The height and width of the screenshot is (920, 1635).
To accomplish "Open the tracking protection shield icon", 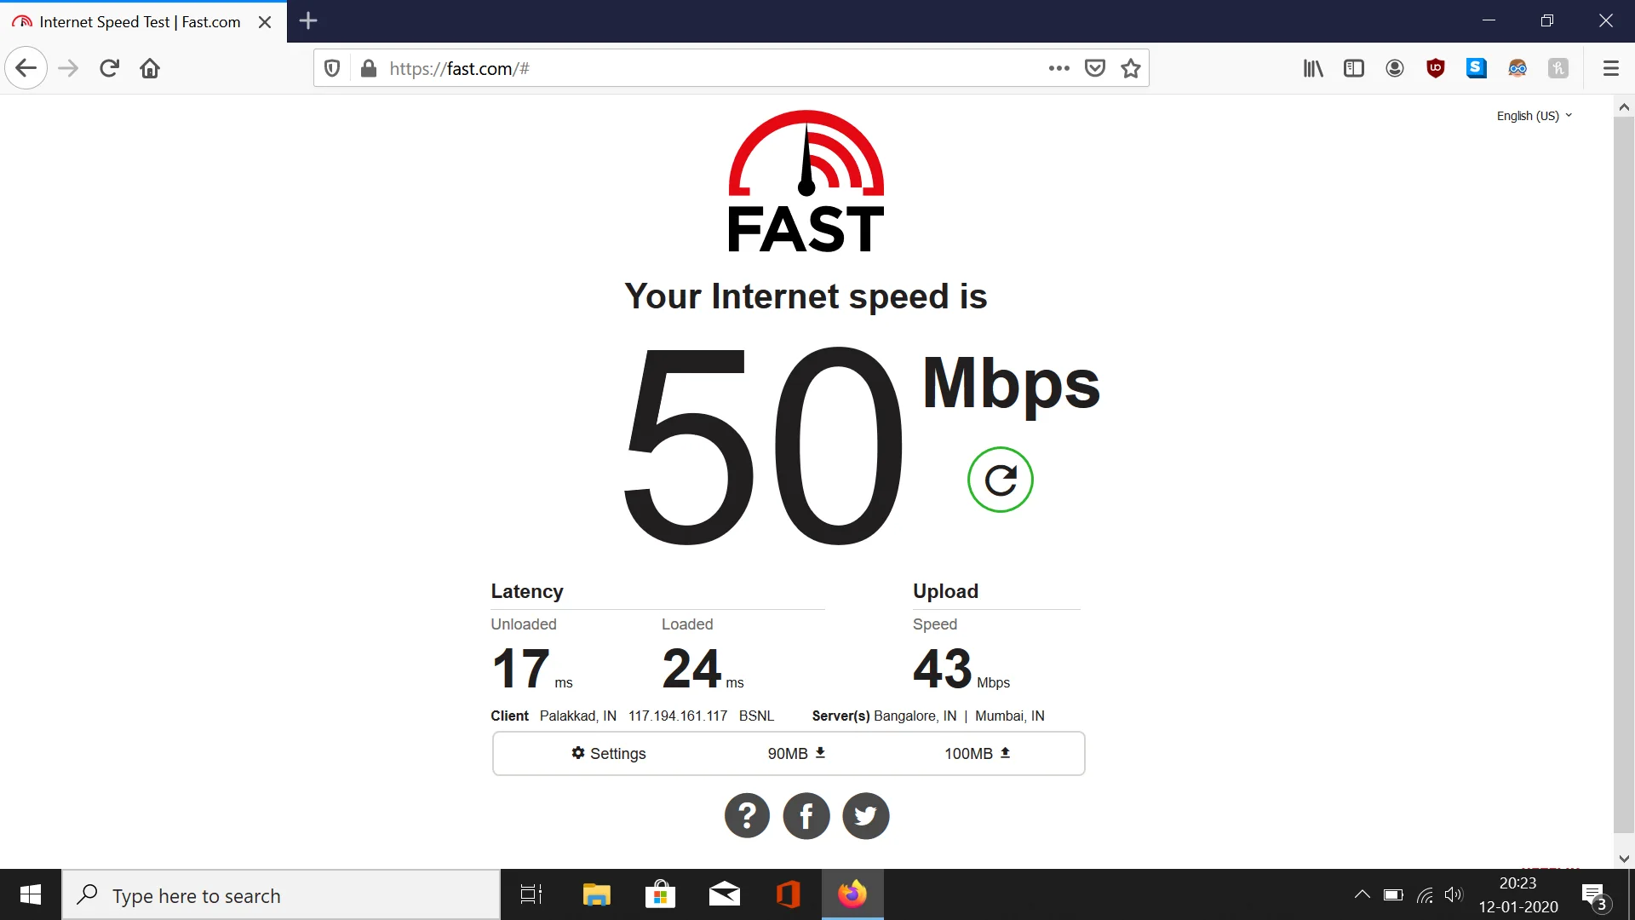I will tap(332, 68).
